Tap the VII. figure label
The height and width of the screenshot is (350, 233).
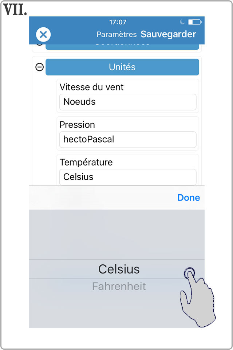click(15, 10)
